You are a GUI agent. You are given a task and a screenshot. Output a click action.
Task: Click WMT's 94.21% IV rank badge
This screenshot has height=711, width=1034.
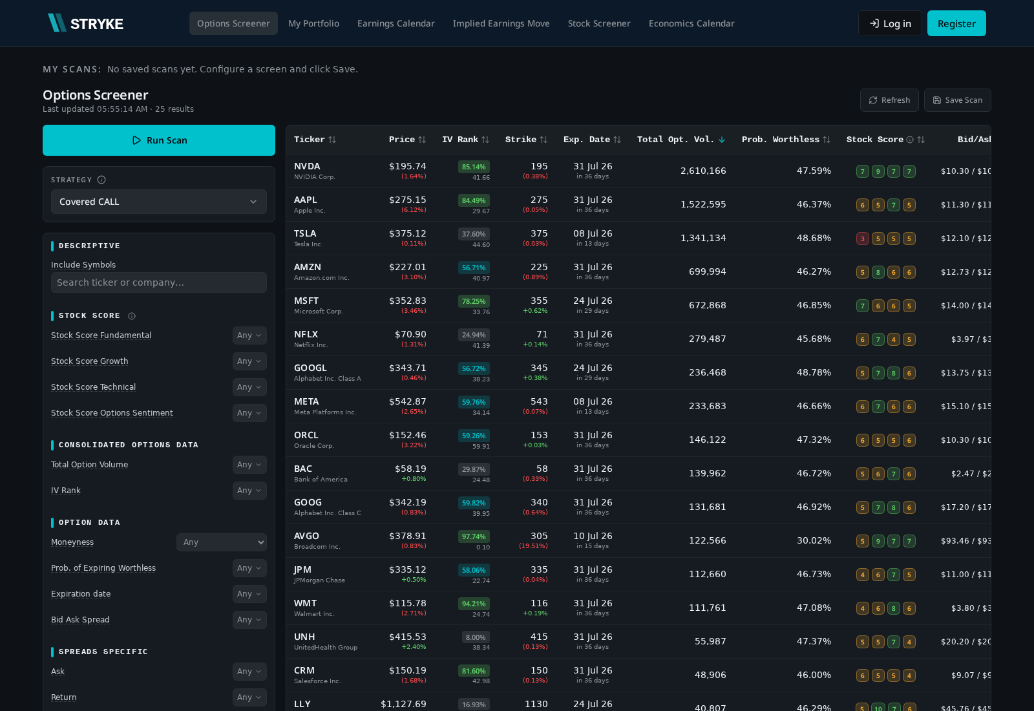point(474,604)
